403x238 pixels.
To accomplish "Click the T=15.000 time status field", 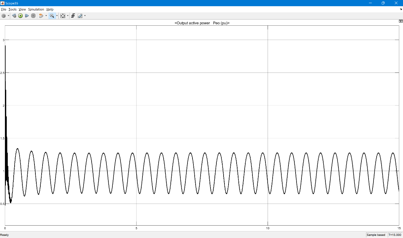I will (395, 235).
